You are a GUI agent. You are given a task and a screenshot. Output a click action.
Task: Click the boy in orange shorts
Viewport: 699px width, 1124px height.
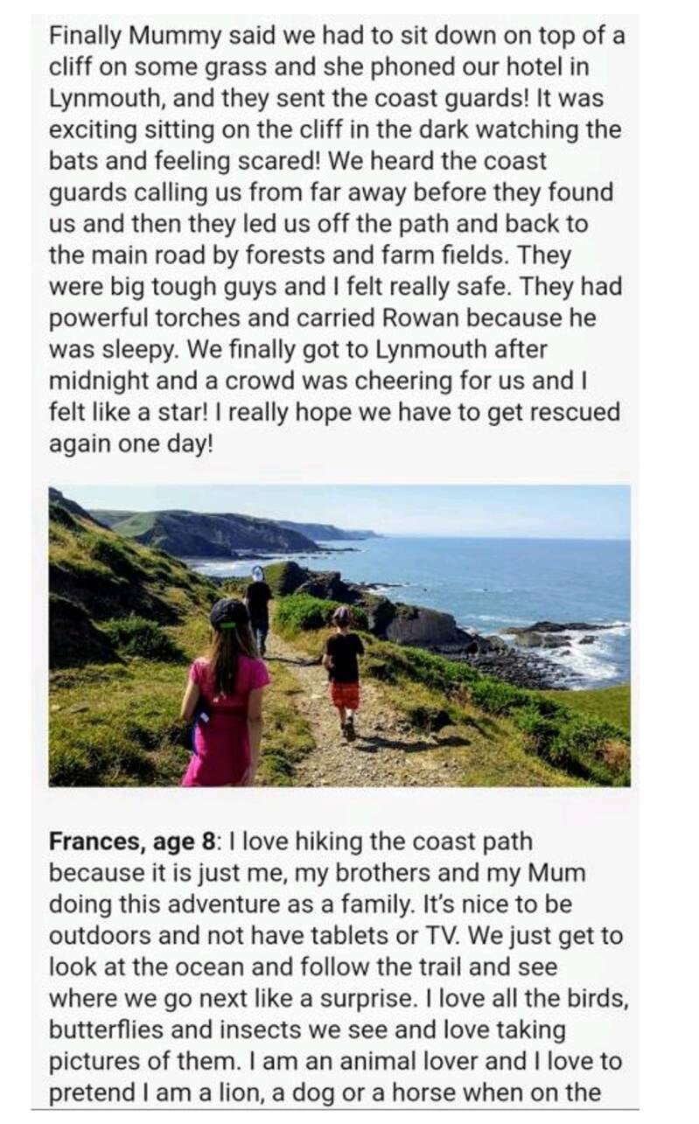344,669
